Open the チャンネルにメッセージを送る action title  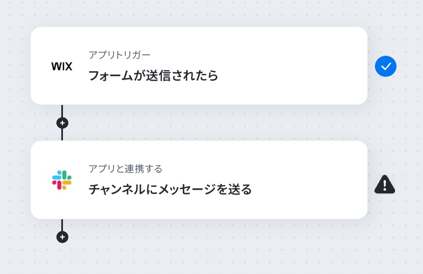click(170, 189)
